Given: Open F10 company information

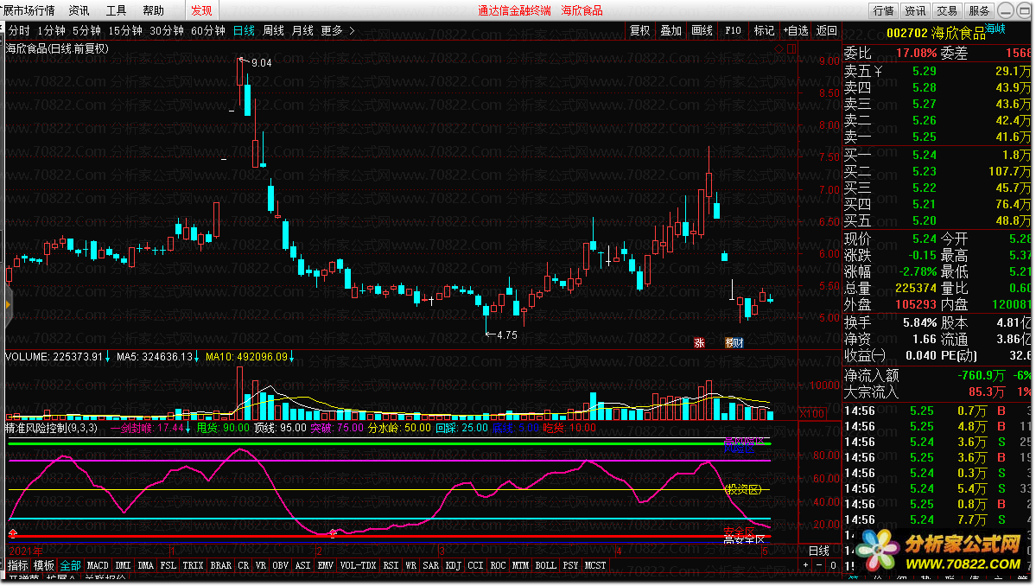Looking at the screenshot, I should (733, 30).
